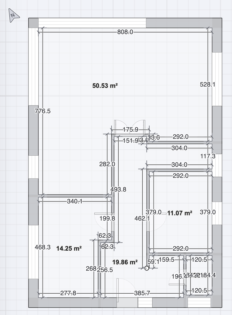Viewport: 232px width, 315px height.
Task: Click the north compass arrow icon
Action: 14,15
